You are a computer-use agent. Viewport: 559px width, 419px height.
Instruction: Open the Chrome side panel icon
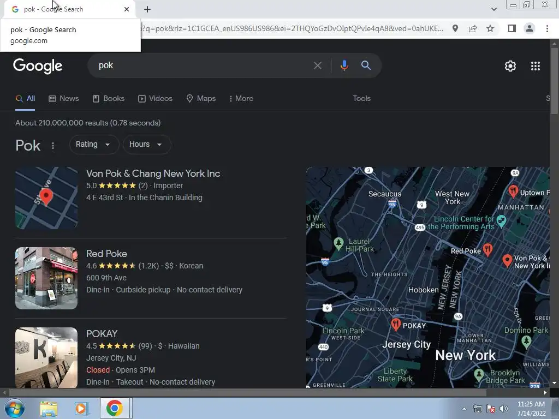[512, 28]
